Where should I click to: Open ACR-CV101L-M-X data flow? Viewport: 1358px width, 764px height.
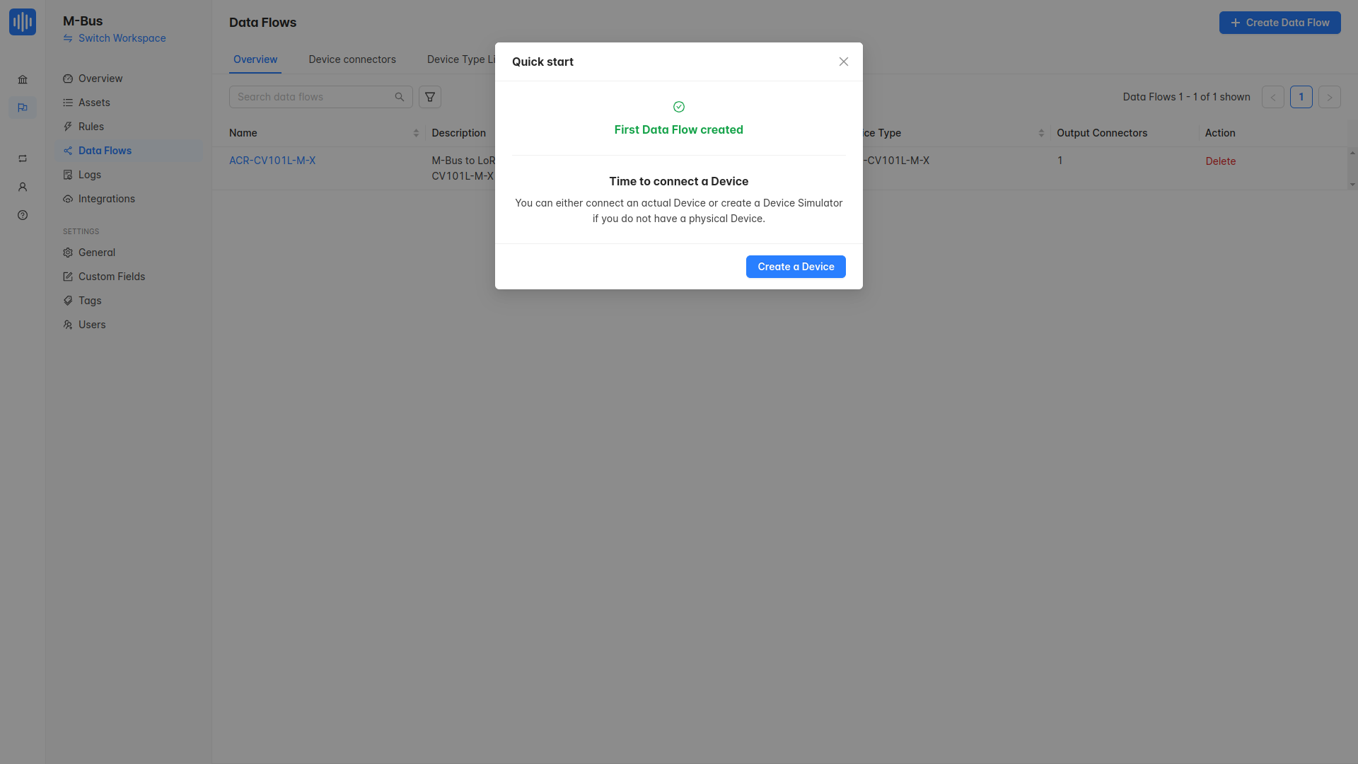click(x=272, y=161)
